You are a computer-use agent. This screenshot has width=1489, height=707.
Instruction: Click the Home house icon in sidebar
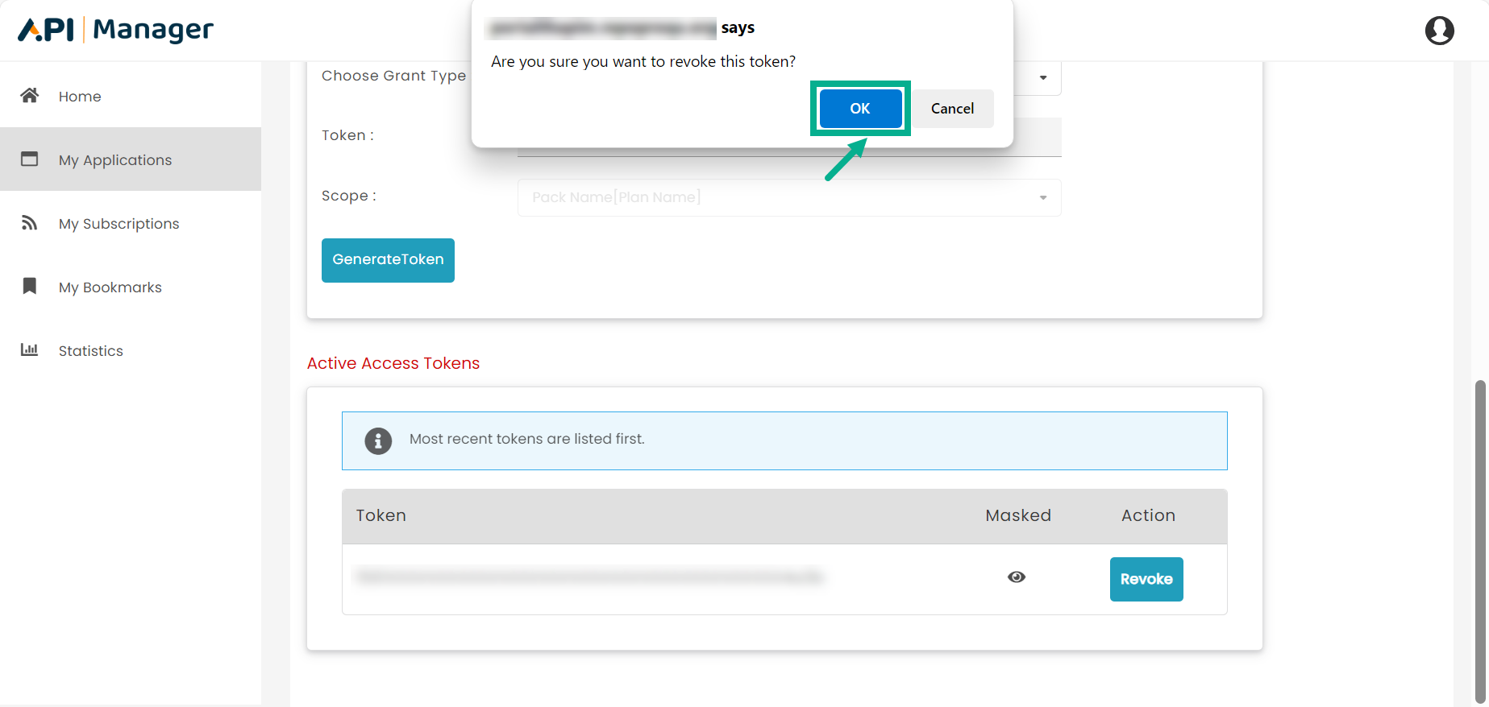click(x=30, y=96)
